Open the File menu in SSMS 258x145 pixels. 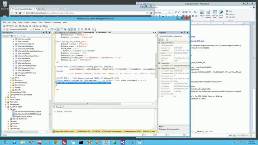(4, 23)
